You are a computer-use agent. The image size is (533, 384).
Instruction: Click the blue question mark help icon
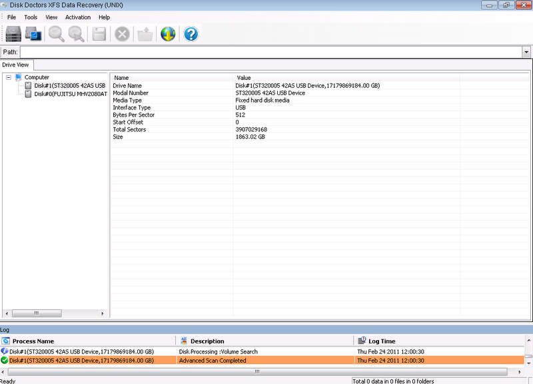coord(191,34)
